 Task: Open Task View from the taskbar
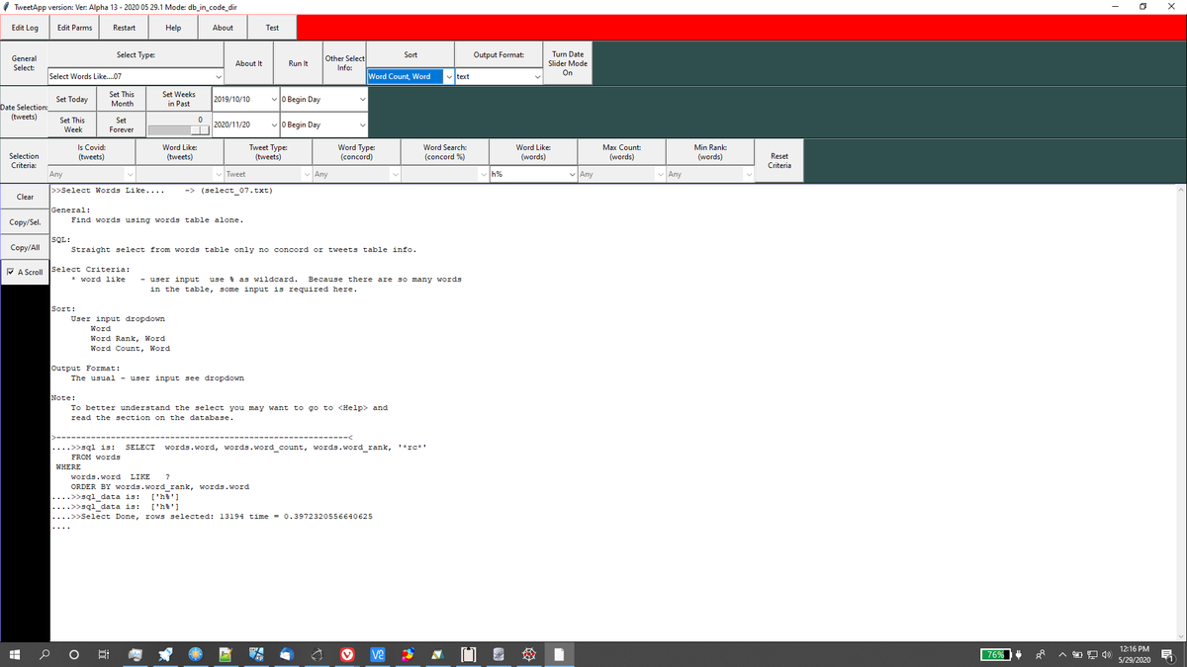(104, 654)
